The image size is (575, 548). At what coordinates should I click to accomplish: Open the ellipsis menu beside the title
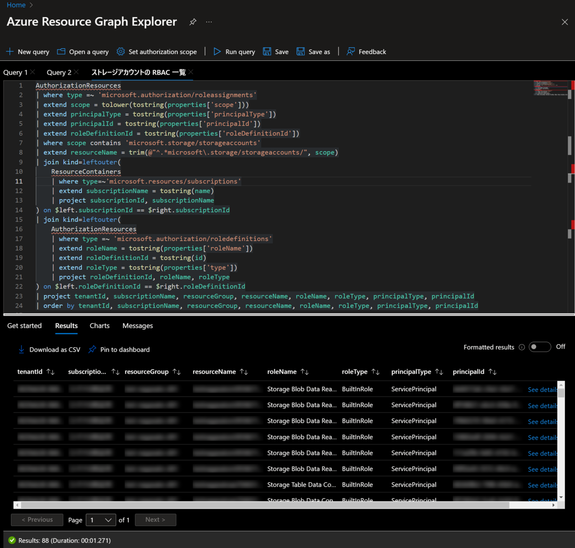click(209, 22)
